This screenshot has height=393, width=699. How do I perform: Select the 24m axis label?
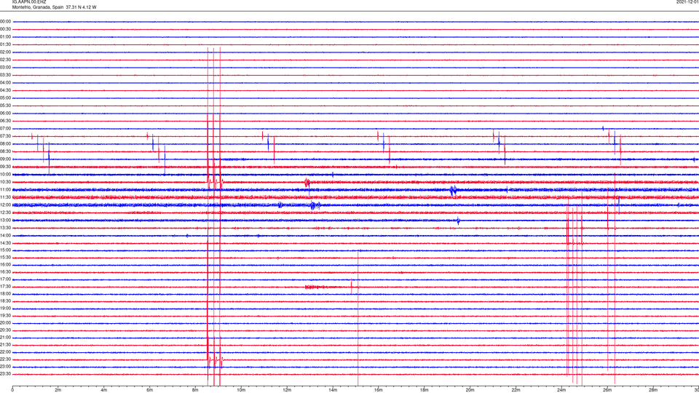(561, 390)
